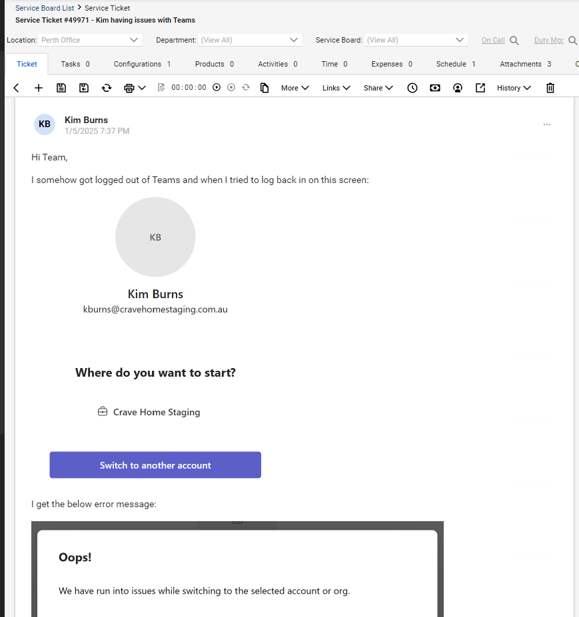Expand the Service Board dropdown
Image resolution: width=579 pixels, height=617 pixels.
tap(416, 40)
